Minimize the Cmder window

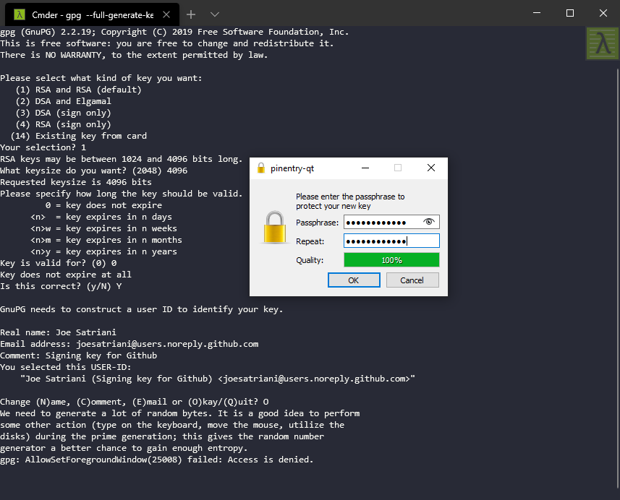537,13
